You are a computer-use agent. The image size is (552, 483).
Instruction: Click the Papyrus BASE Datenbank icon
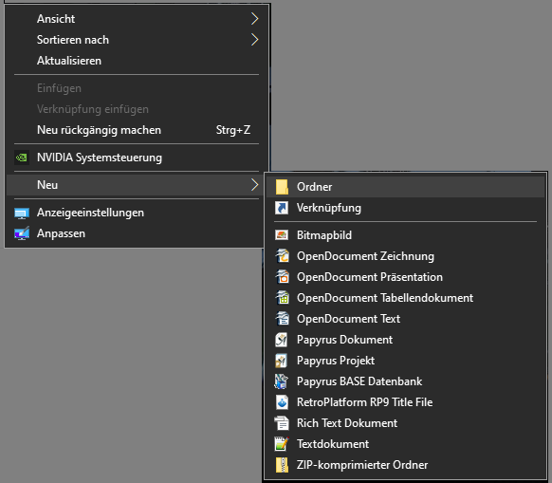click(282, 381)
